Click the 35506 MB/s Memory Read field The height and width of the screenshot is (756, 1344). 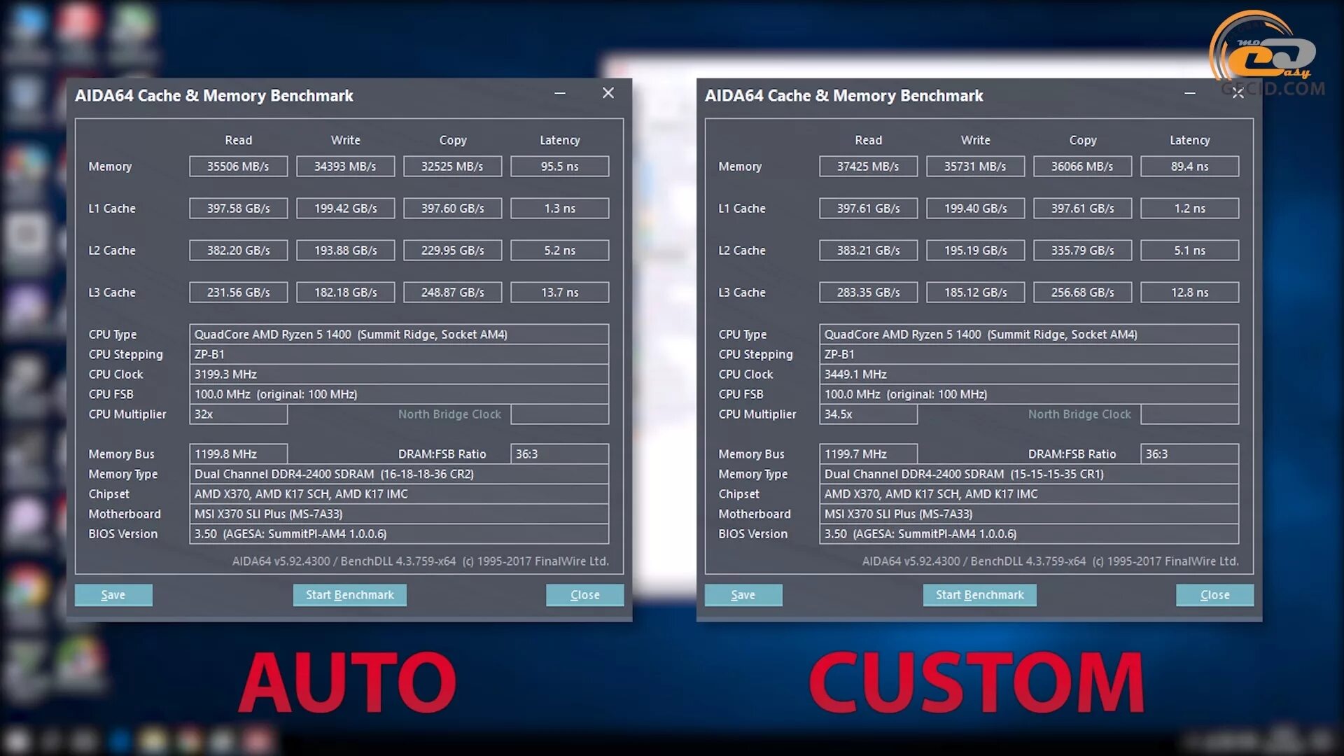coord(238,166)
